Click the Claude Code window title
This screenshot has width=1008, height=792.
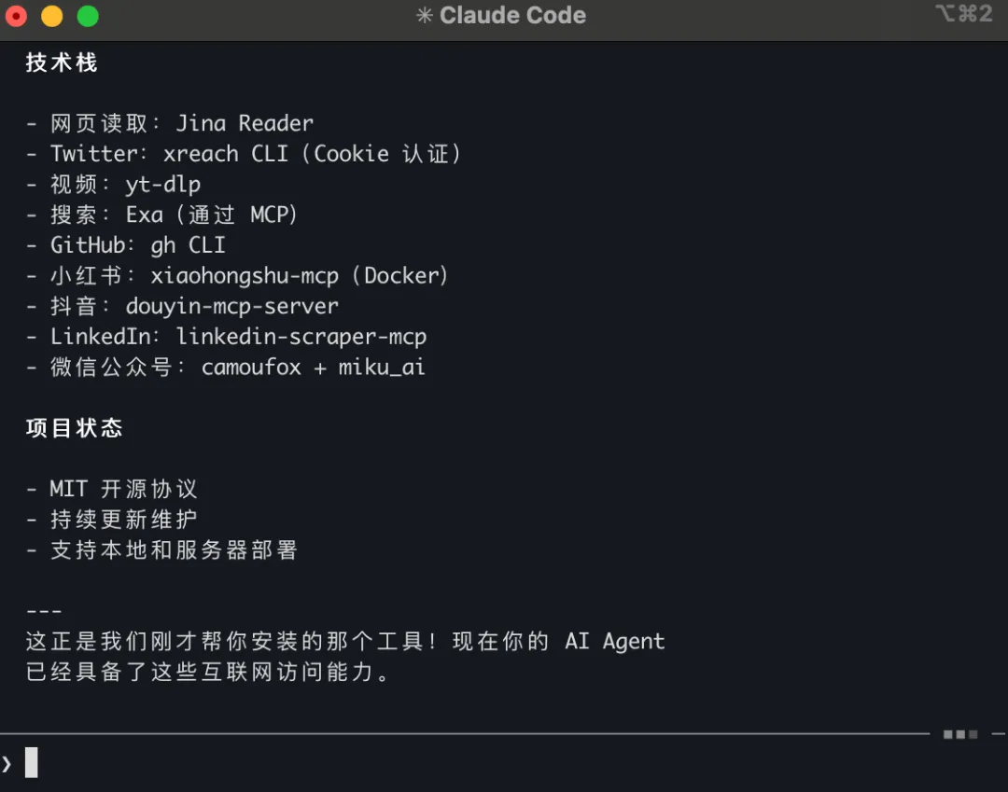click(512, 16)
